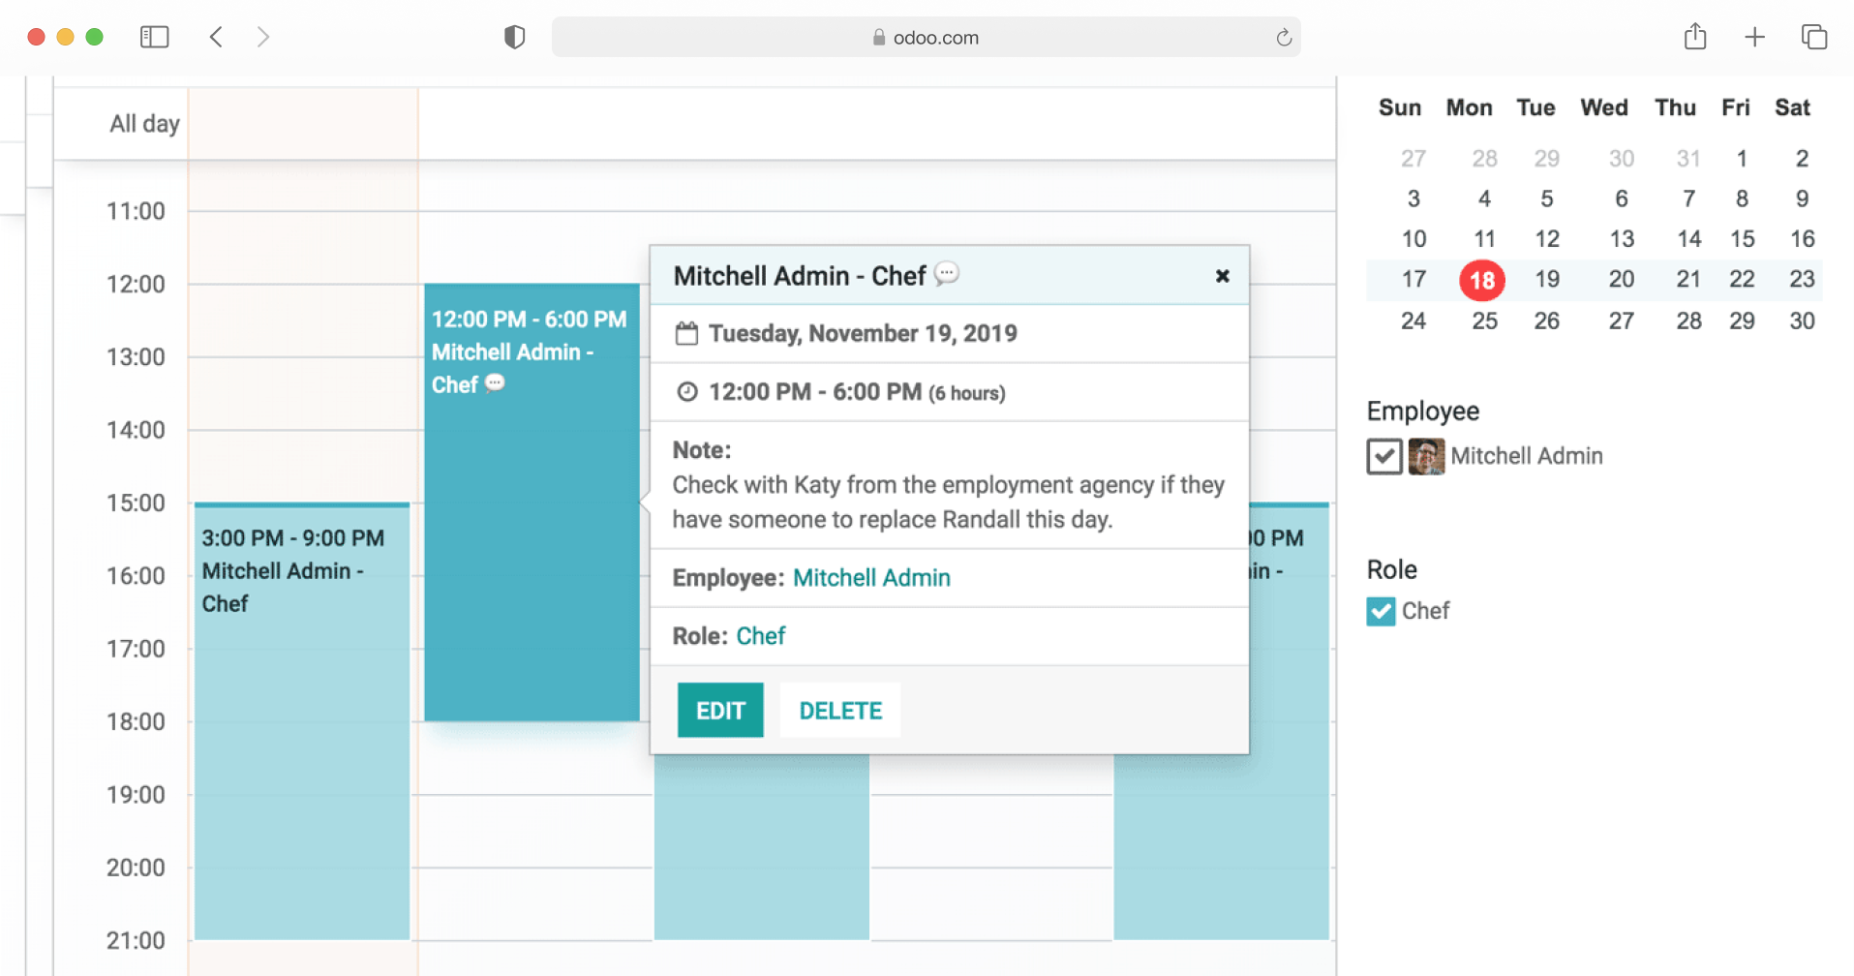The height and width of the screenshot is (976, 1854).
Task: Reload the page with refresh icon
Action: tap(1284, 38)
